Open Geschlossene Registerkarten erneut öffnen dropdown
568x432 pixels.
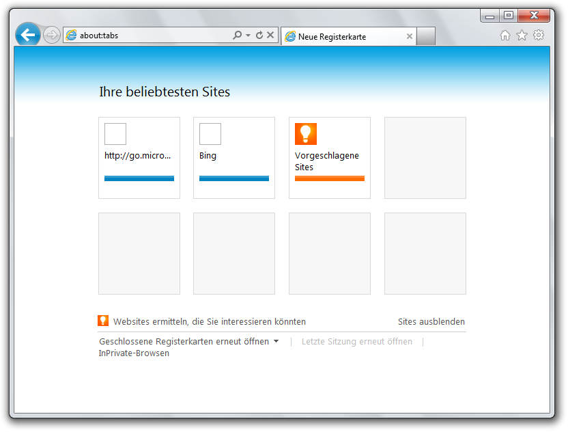[188, 342]
